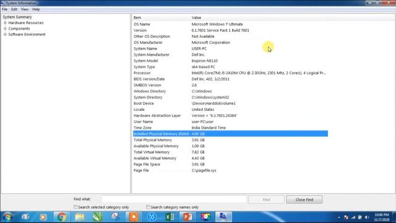
Task: Open the Help menu
Action: coord(36,9)
